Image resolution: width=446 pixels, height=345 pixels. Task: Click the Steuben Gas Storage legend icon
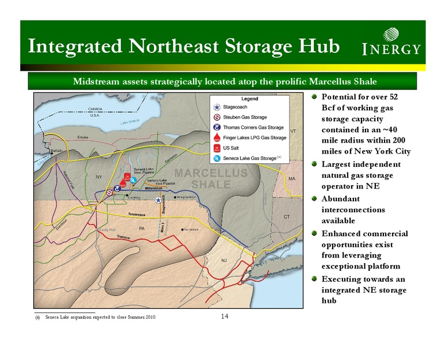tap(217, 117)
